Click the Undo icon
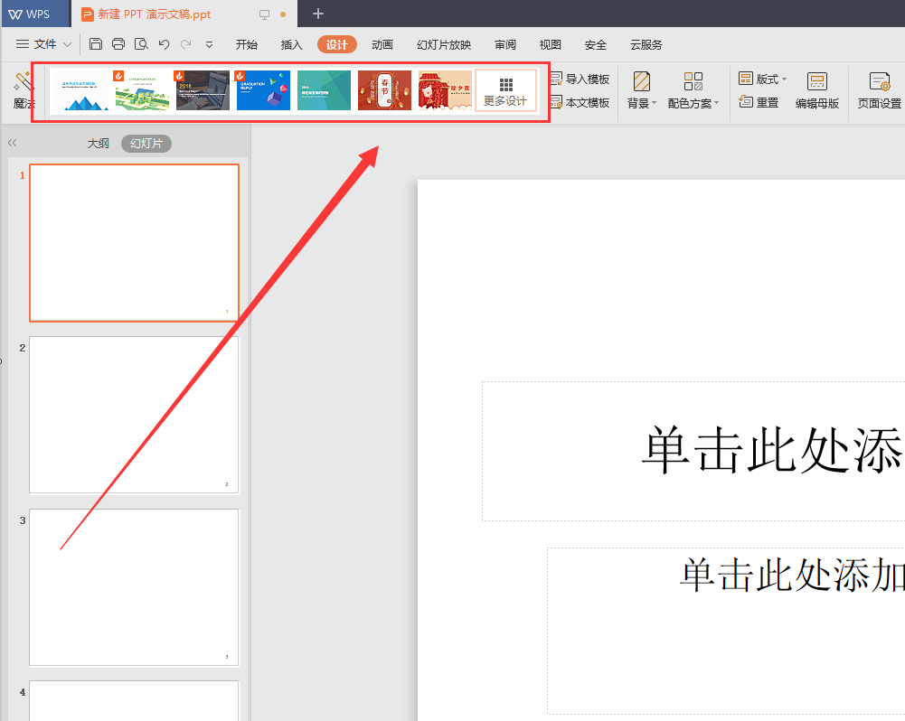Image resolution: width=905 pixels, height=721 pixels. pyautogui.click(x=165, y=42)
